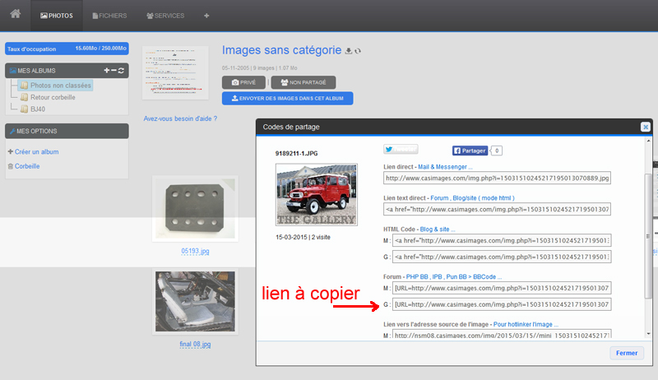The height and width of the screenshot is (380, 658).
Task: Share on Facebook with Partager button
Action: click(x=470, y=151)
